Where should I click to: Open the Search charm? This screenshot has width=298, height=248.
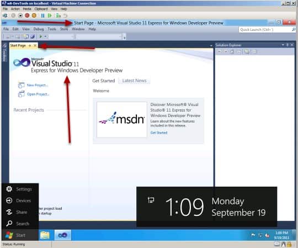(20, 224)
